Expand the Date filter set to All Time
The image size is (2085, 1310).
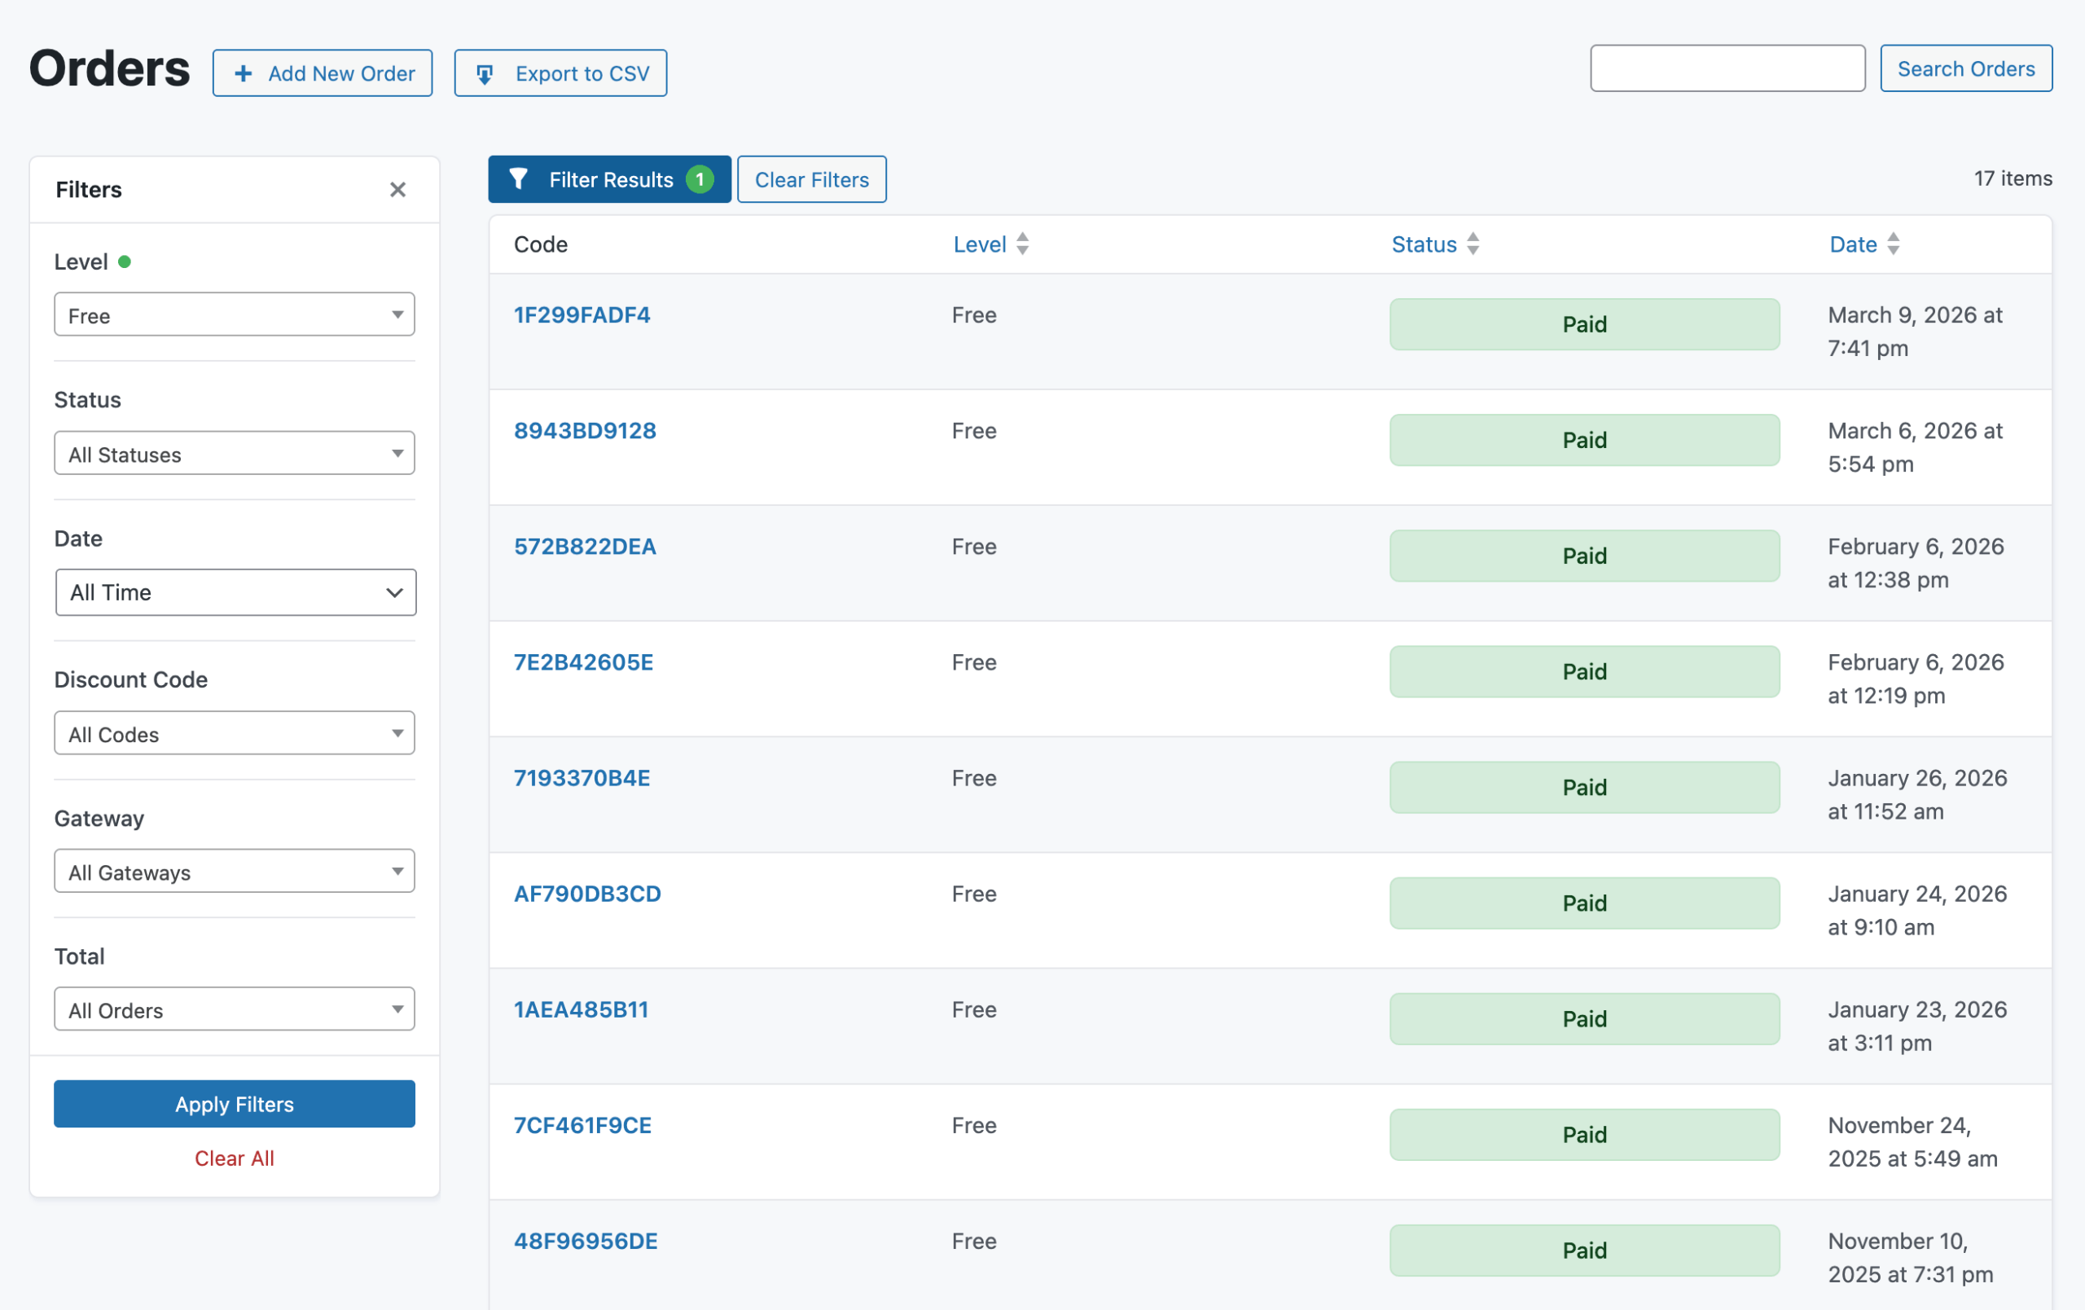point(235,592)
